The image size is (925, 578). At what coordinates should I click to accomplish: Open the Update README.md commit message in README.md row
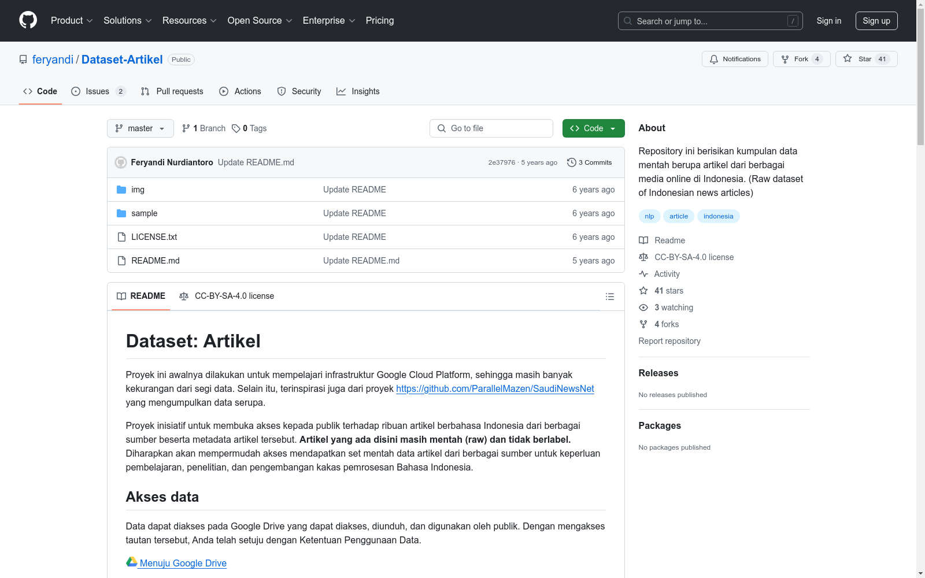point(361,261)
